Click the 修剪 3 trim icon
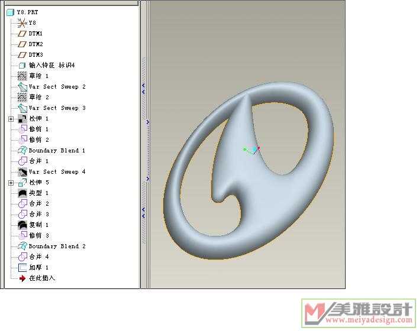 click(x=22, y=235)
